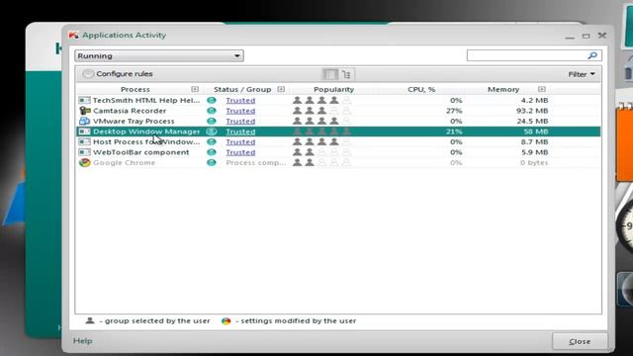
Task: Click status icon of Desktop Window Manager row
Action: point(211,132)
